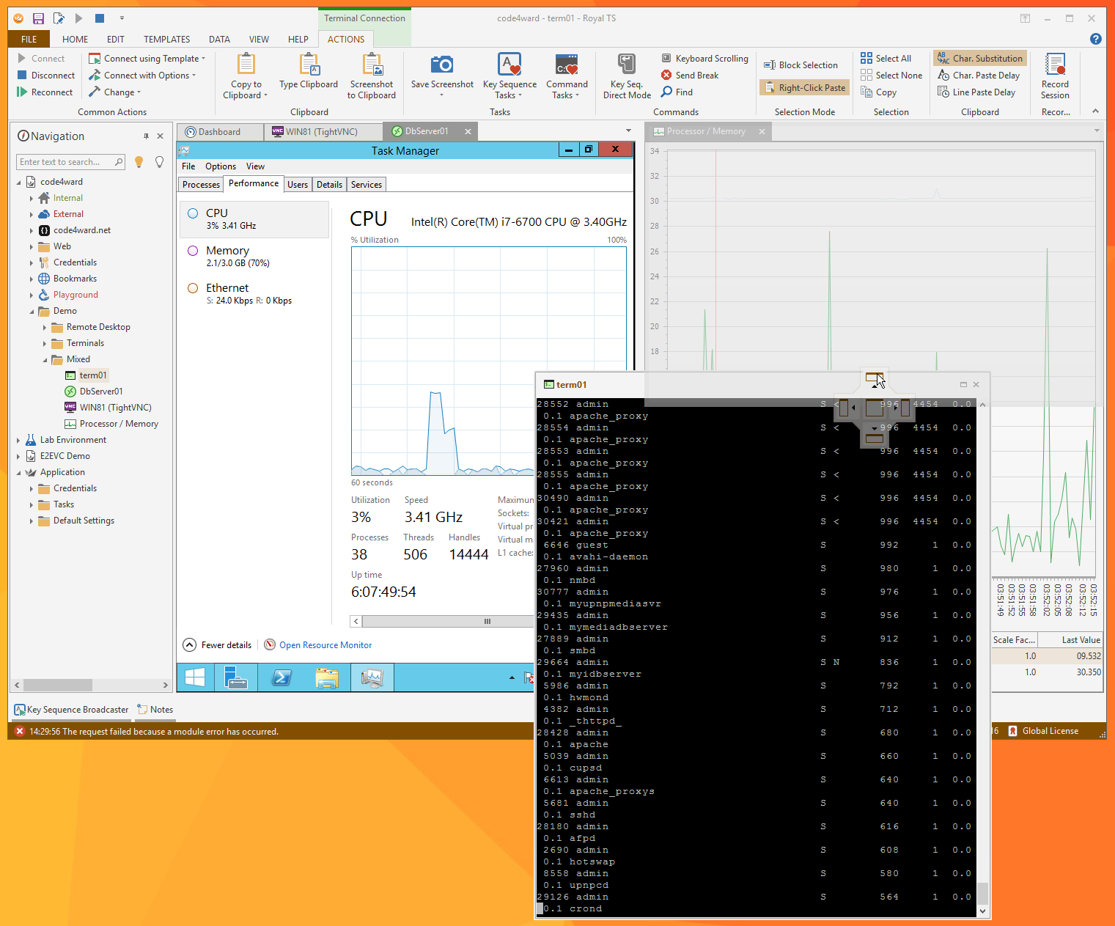This screenshot has height=926, width=1115.
Task: Click Screenshot to Clipboard icon
Action: tap(372, 65)
